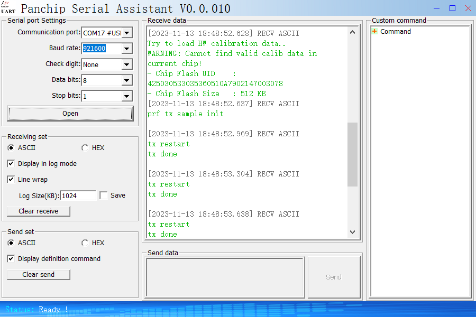Open the Baud rate dropdown arrow
The width and height of the screenshot is (476, 317).
(127, 49)
